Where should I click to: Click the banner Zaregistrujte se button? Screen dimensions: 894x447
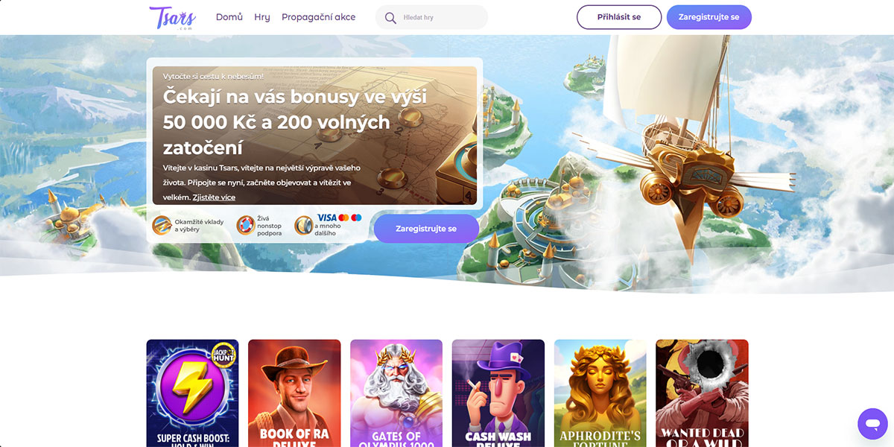coord(426,229)
